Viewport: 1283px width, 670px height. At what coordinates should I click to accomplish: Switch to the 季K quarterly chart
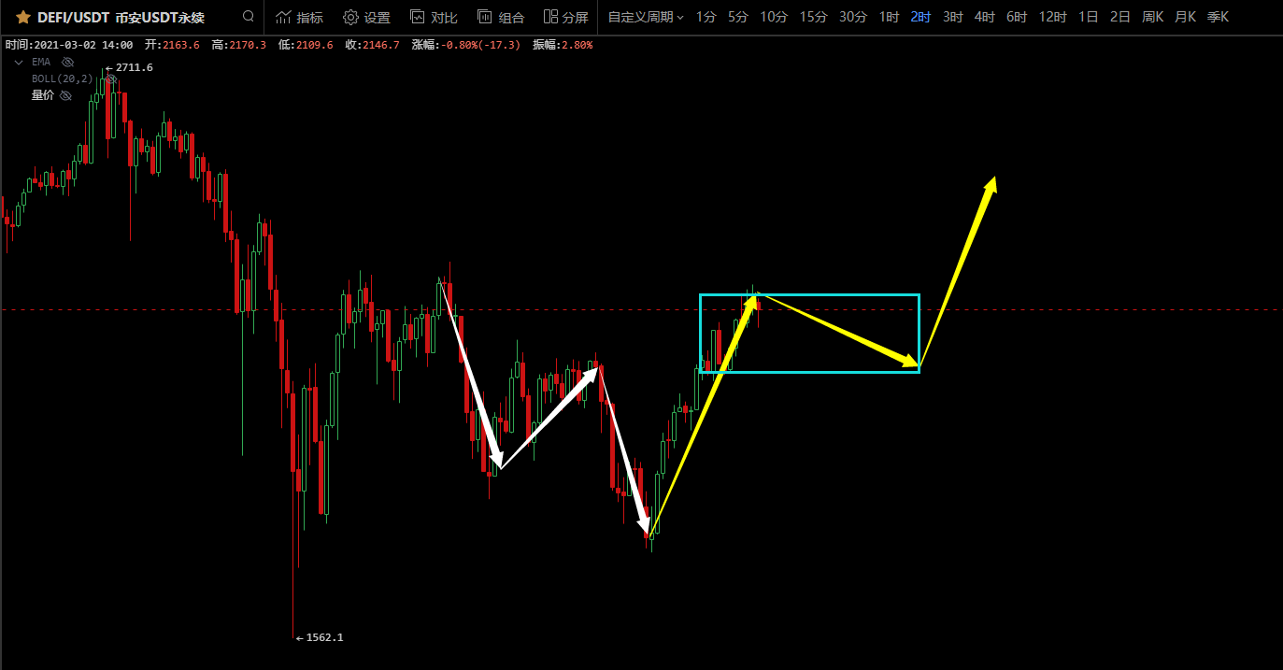pos(1218,17)
